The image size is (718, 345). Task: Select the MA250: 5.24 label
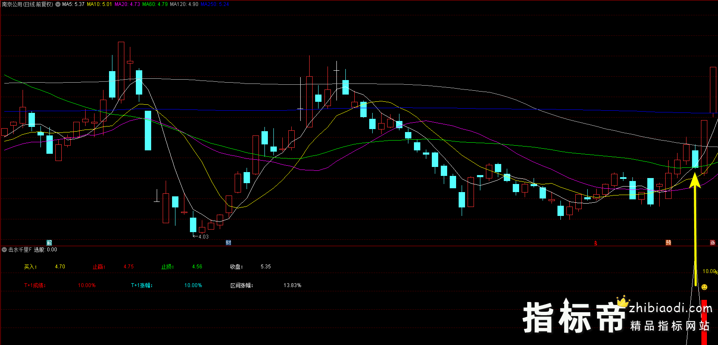(x=215, y=4)
